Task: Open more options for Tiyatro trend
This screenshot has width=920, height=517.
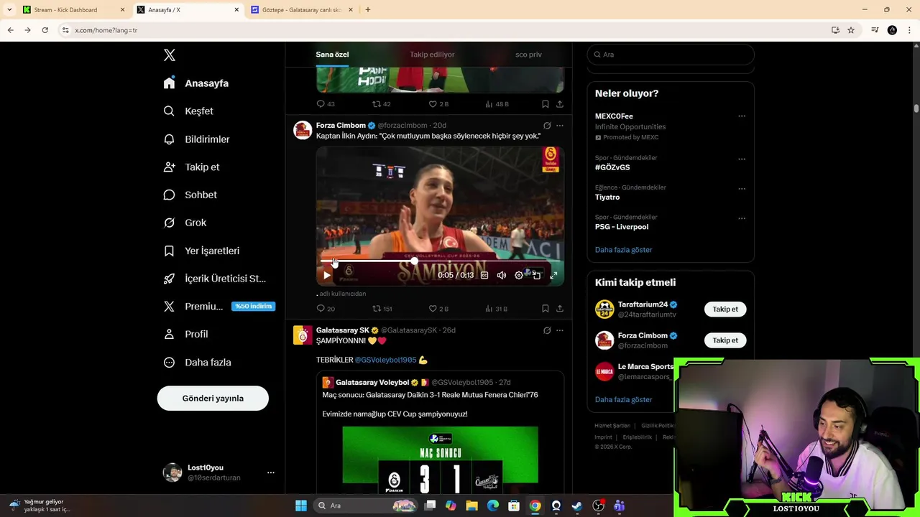Action: click(x=742, y=189)
